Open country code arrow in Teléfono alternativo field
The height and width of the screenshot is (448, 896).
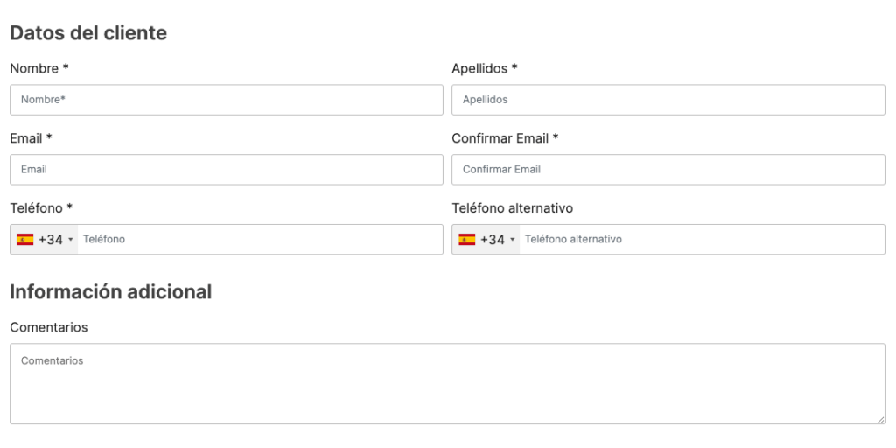pos(513,240)
